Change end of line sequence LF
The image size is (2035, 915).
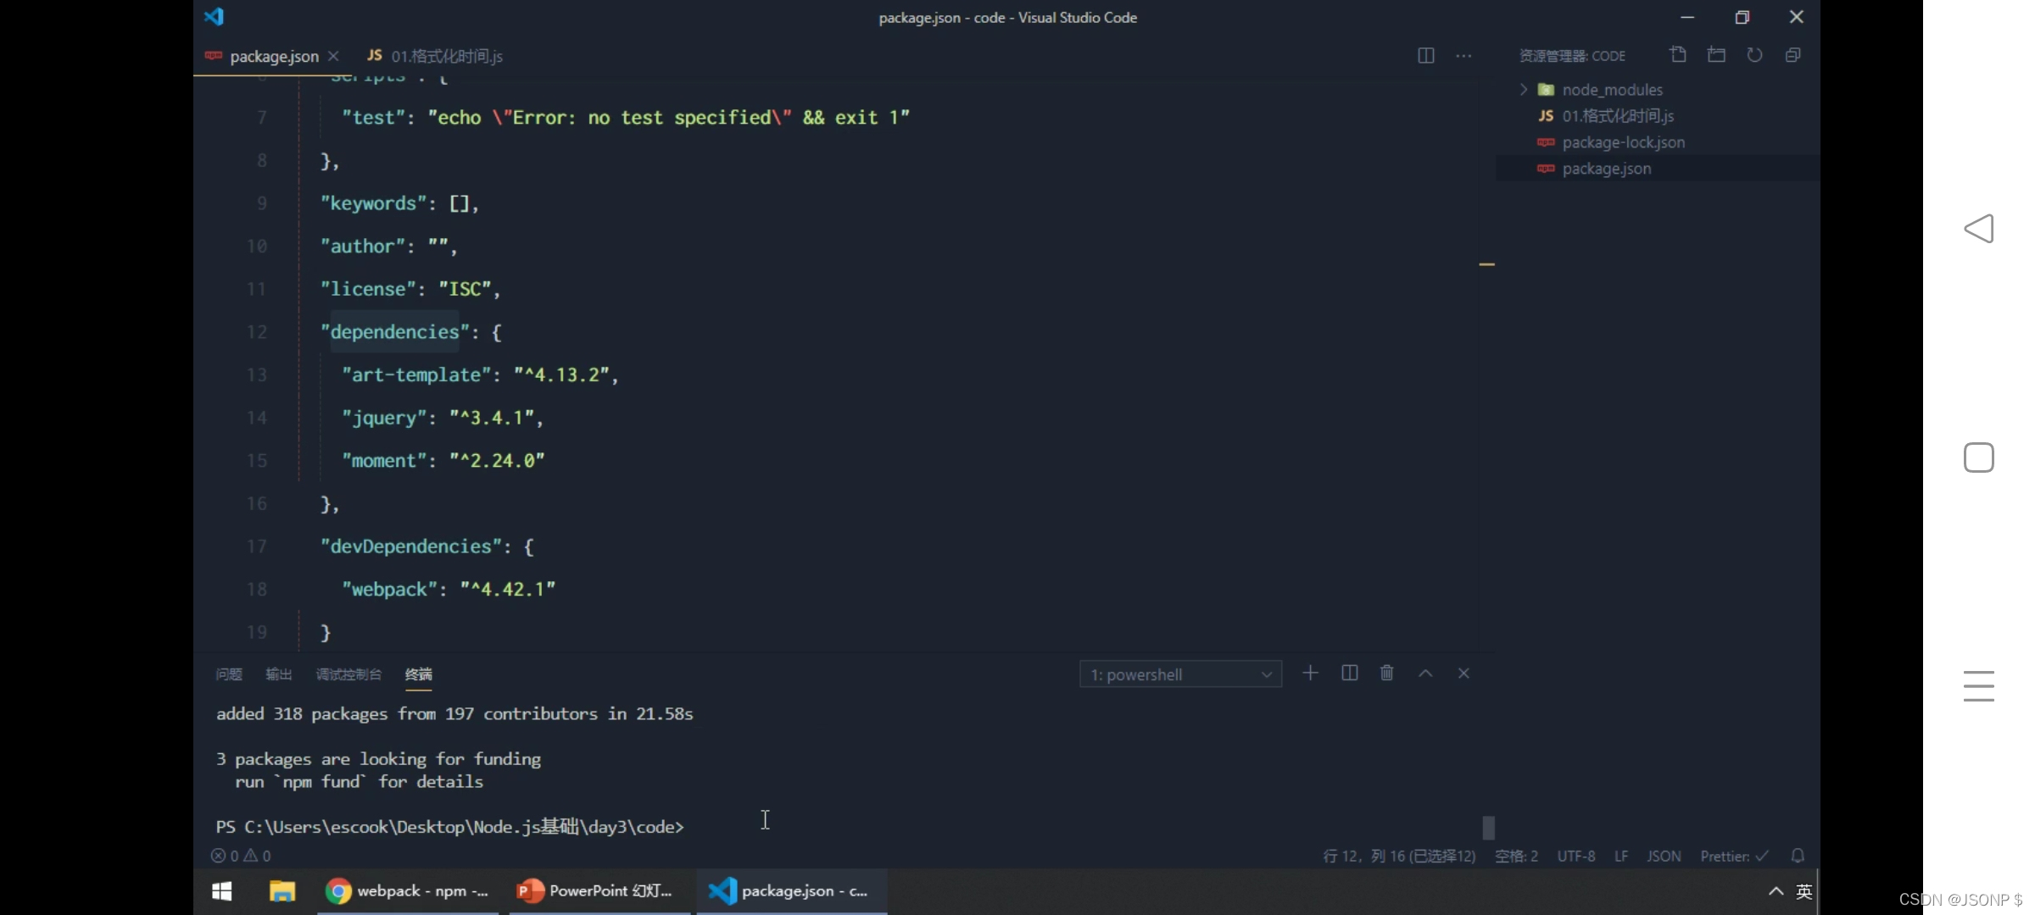pos(1621,856)
